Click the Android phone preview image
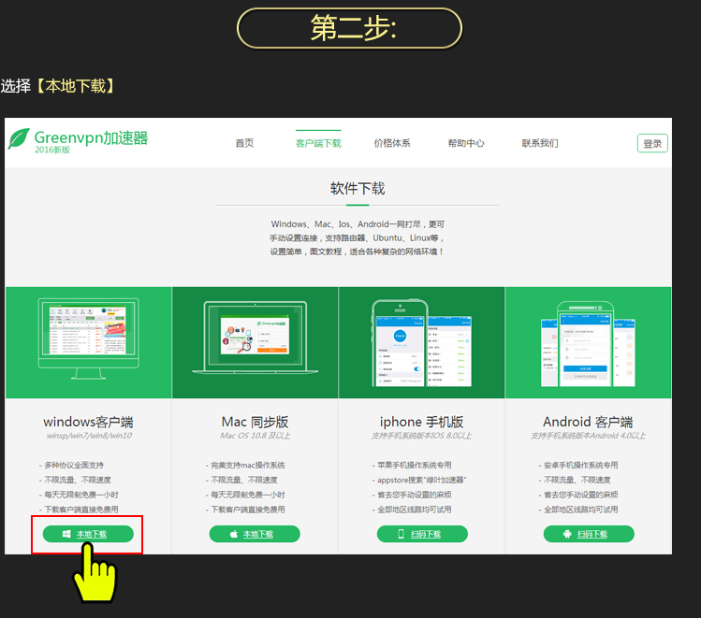The width and height of the screenshot is (701, 618). pyautogui.click(x=588, y=344)
